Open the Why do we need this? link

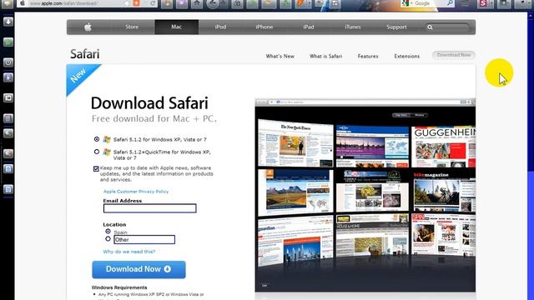pos(129,252)
